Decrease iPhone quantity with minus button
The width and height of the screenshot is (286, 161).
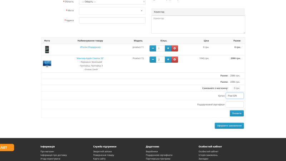point(153,48)
